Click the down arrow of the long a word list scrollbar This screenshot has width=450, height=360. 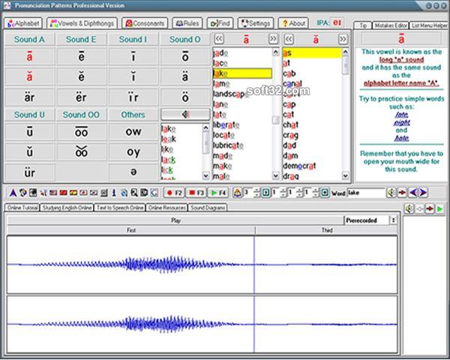click(x=275, y=175)
